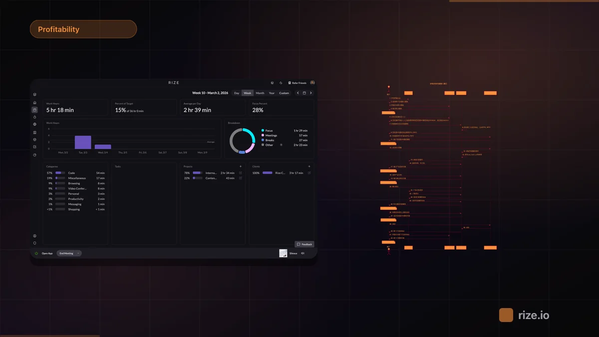Open the Home icon in the sidebar
The width and height of the screenshot is (599, 337).
point(34,102)
